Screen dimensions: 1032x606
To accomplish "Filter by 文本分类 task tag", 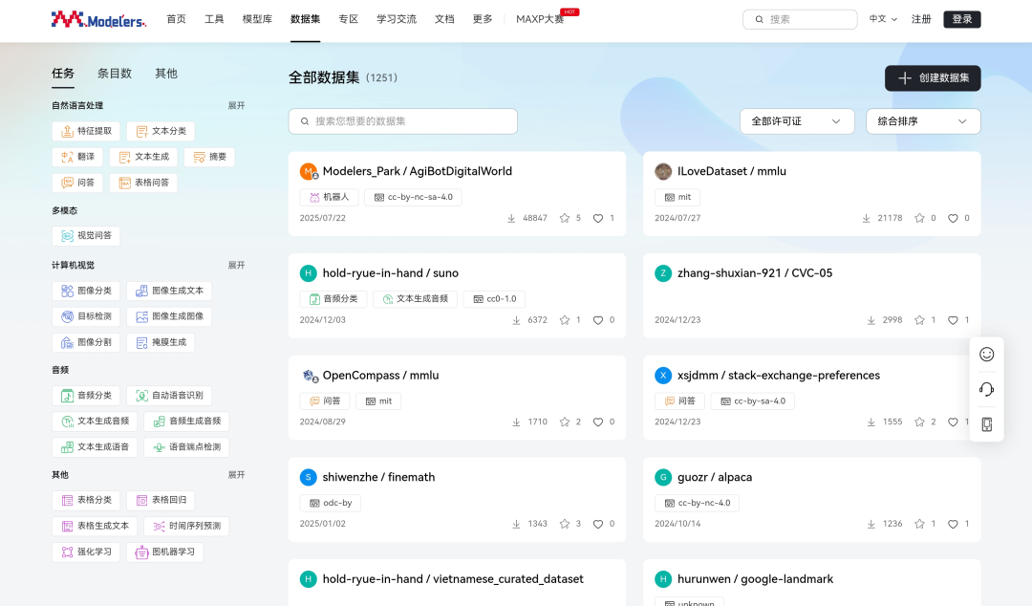I will [161, 131].
